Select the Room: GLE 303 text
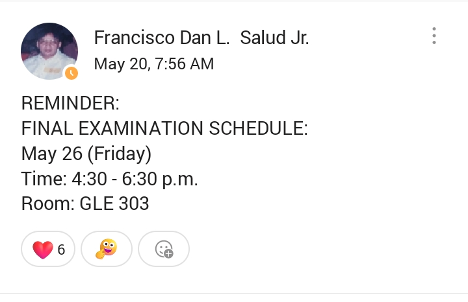 point(85,203)
